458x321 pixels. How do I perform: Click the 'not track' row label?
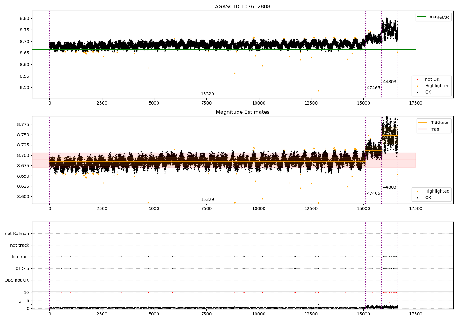[20, 245]
